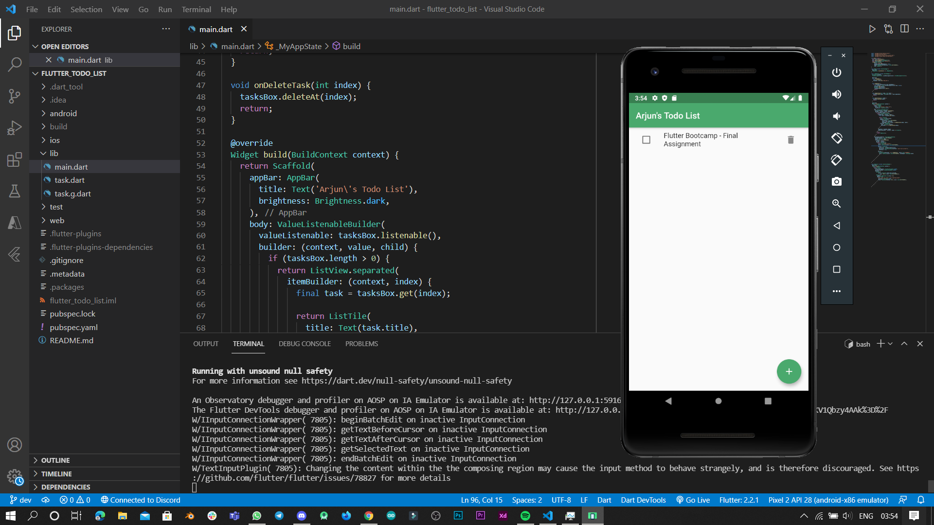This screenshot has width=934, height=525.
Task: Click Go Live in status bar
Action: click(693, 500)
